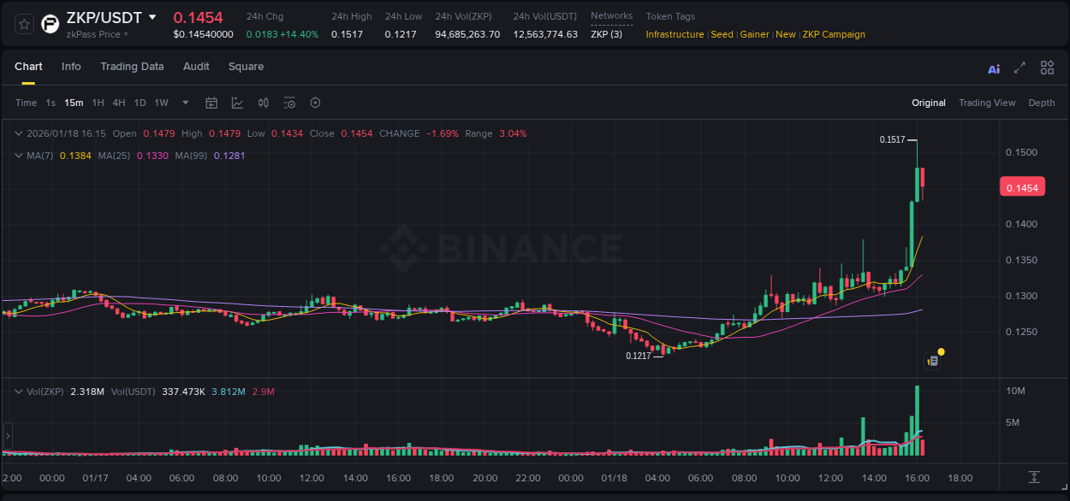Open the extra timeframe dropdown arrow

point(185,103)
